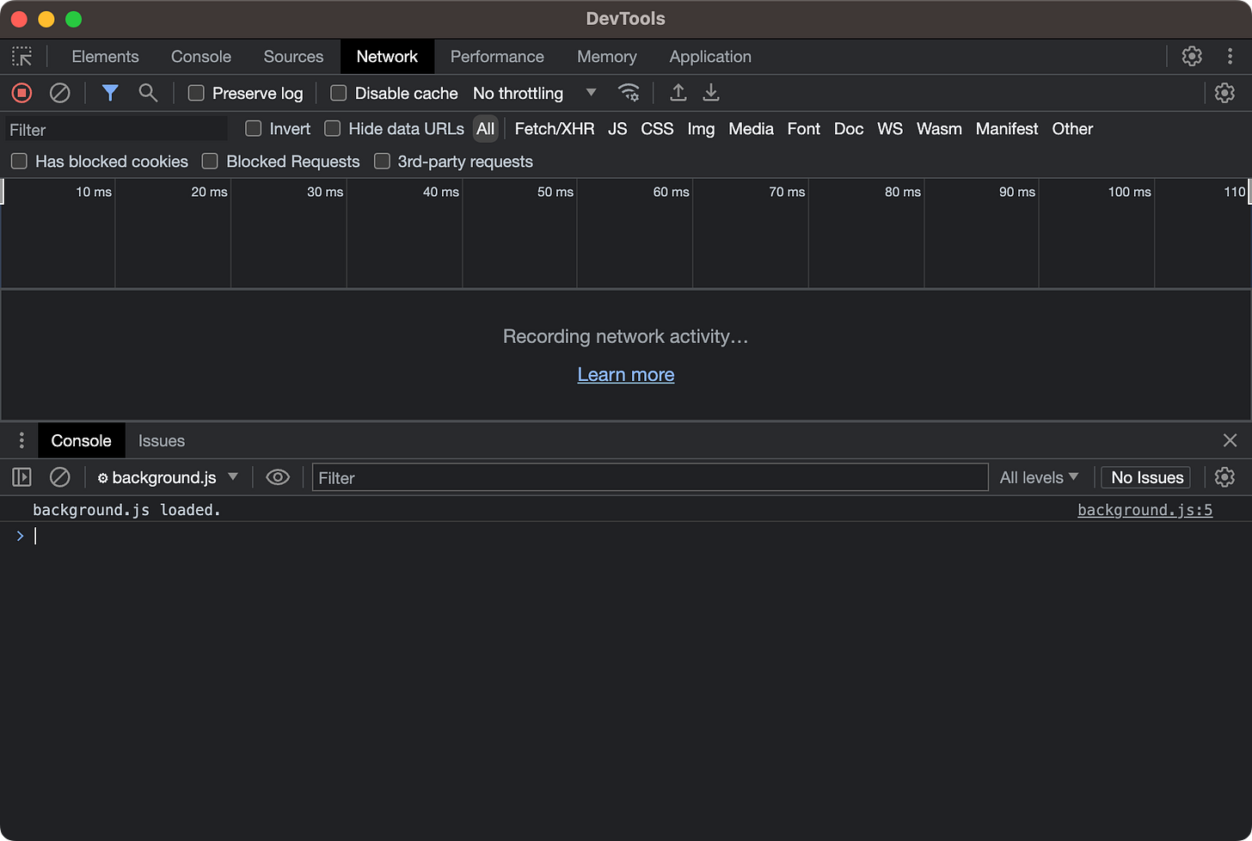Viewport: 1252px width, 841px height.
Task: Clear the network log
Action: [59, 93]
